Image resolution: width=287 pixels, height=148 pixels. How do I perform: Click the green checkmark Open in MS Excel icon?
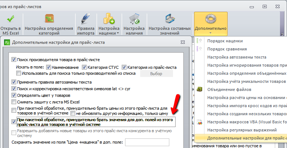coord(11,20)
